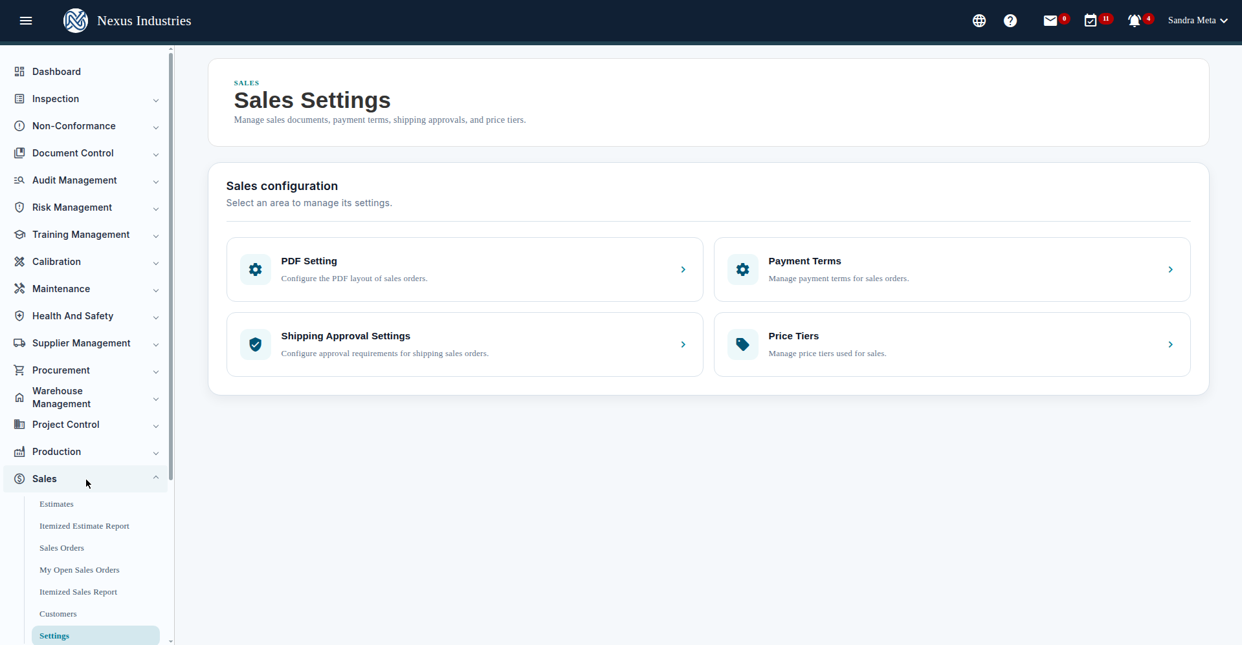Expand the Inspection menu chevron
Viewport: 1242px width, 645px height.
tap(156, 100)
